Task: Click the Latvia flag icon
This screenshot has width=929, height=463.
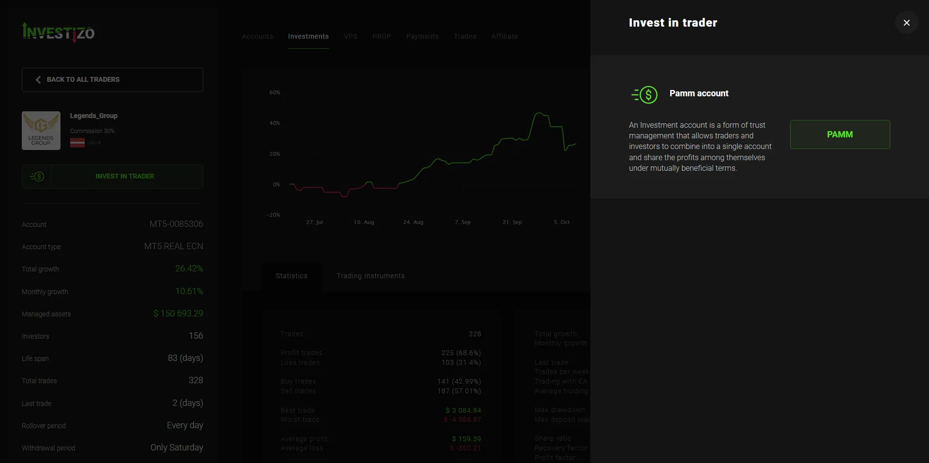Action: [x=77, y=143]
